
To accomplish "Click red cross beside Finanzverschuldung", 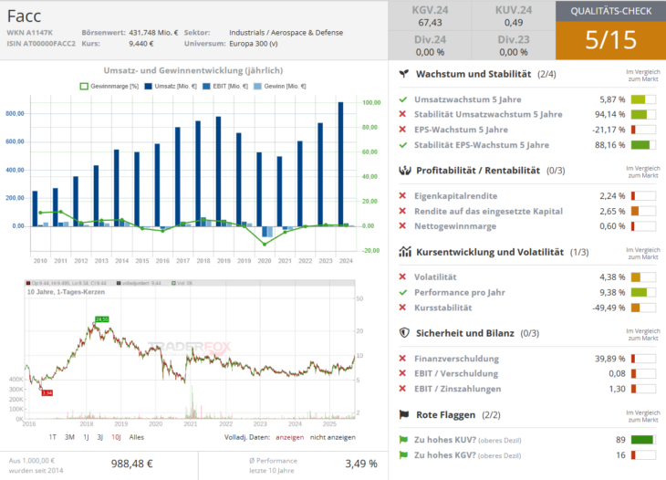I will 402,359.
